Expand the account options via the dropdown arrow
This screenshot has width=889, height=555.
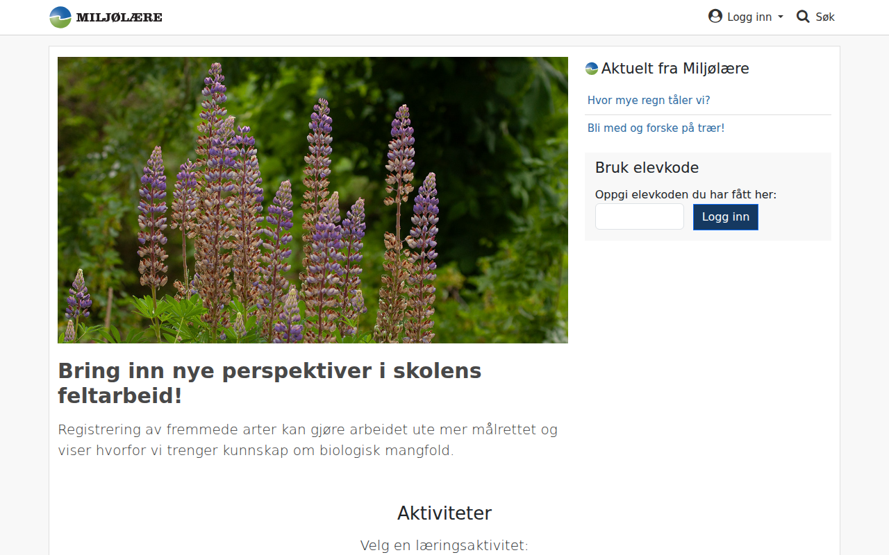780,17
